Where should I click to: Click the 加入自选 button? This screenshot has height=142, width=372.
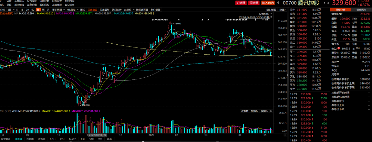click(269, 3)
